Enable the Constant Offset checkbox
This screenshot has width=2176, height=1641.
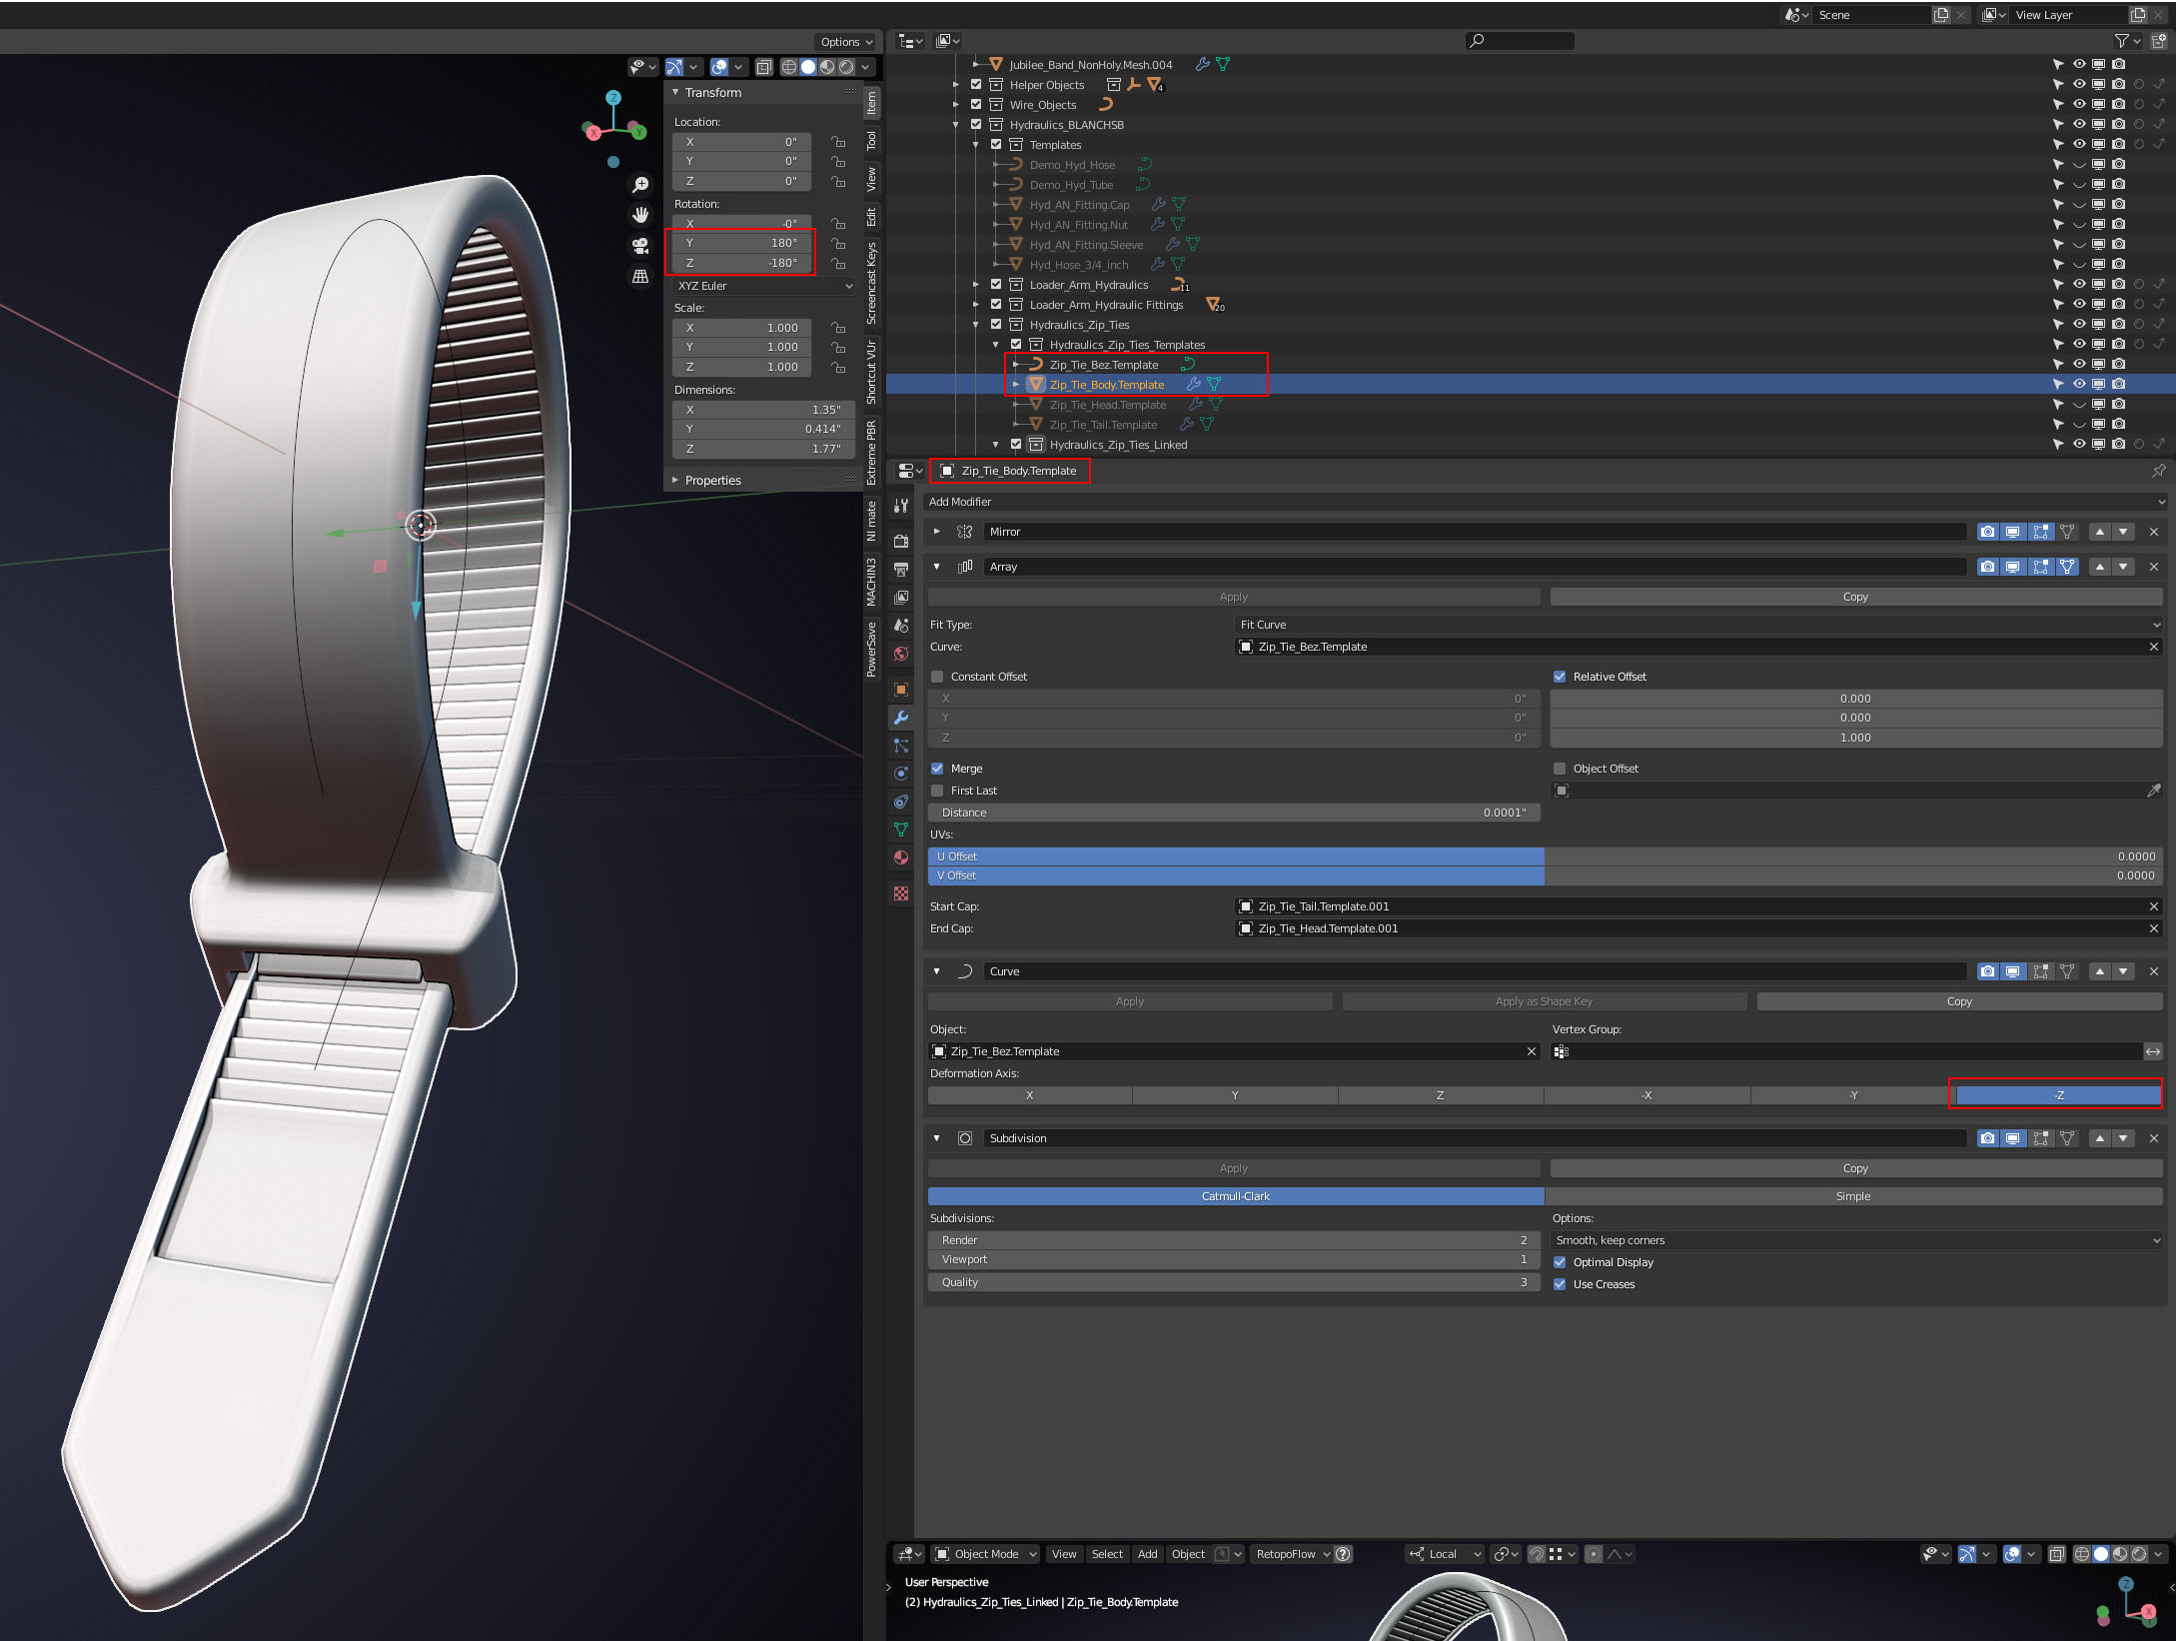click(937, 677)
